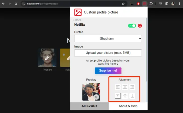183x113 pixels.
Task: Delete preview image via trash icon
Action: point(96,97)
